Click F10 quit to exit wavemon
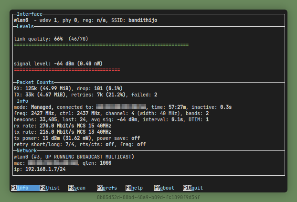 tap(193, 188)
